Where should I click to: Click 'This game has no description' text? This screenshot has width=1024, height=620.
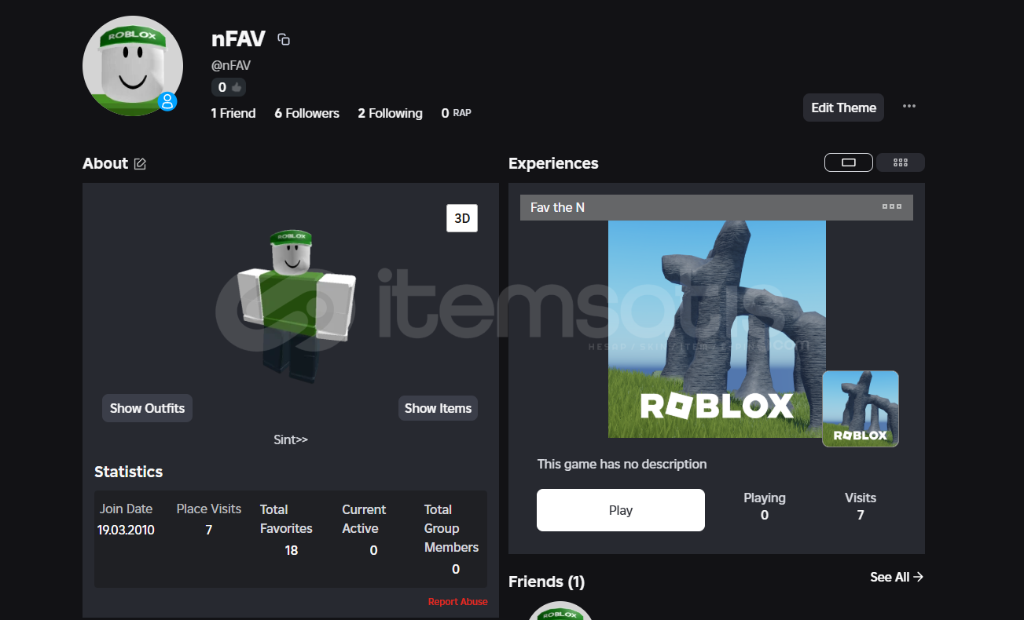(622, 464)
